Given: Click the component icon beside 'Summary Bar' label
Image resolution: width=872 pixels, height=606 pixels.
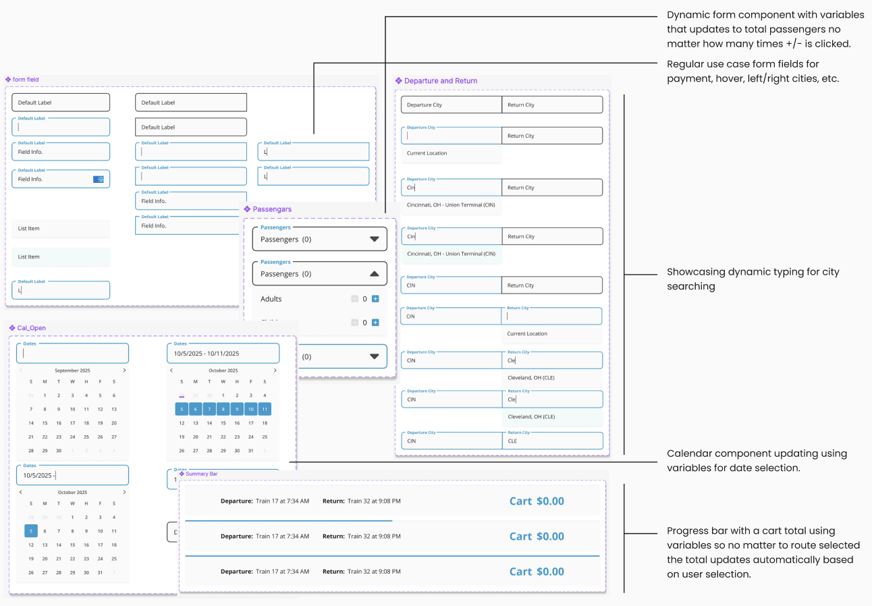Looking at the screenshot, I should [x=182, y=474].
